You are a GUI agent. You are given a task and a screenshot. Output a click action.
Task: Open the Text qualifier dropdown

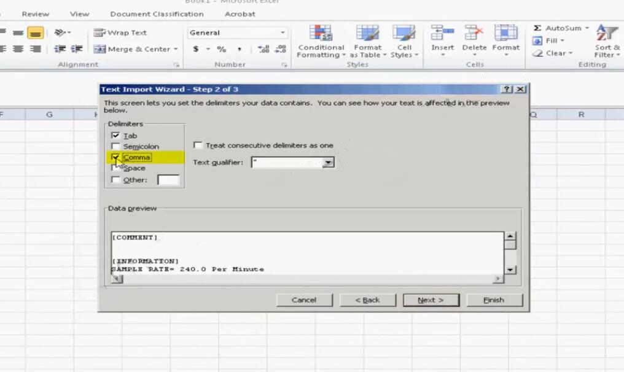pyautogui.click(x=328, y=162)
